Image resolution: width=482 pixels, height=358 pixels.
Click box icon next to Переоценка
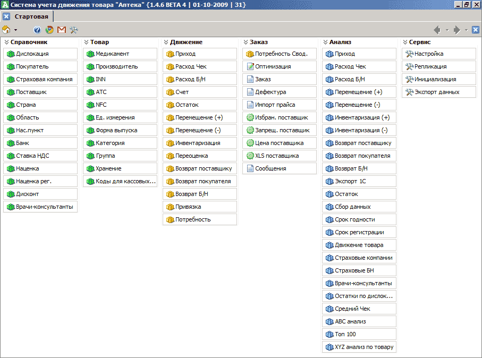pyautogui.click(x=170, y=156)
